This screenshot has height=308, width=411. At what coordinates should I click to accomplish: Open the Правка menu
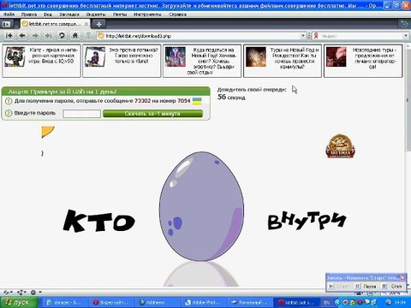29,14
